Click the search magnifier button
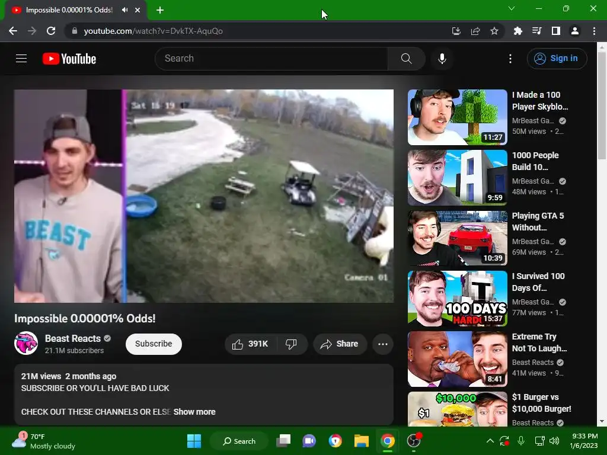 [x=406, y=59]
